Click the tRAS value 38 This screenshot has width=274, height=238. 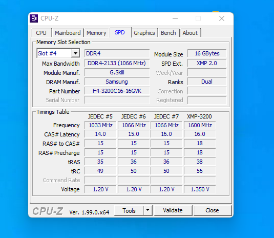pyautogui.click(x=200, y=162)
